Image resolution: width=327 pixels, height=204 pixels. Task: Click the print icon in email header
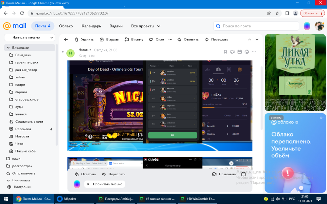click(247, 52)
